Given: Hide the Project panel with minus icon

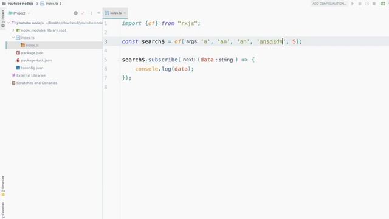Looking at the screenshot, I should 99,13.
